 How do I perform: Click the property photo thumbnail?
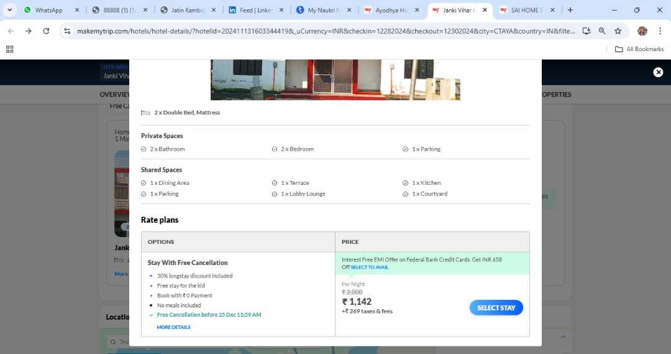pyautogui.click(x=335, y=80)
